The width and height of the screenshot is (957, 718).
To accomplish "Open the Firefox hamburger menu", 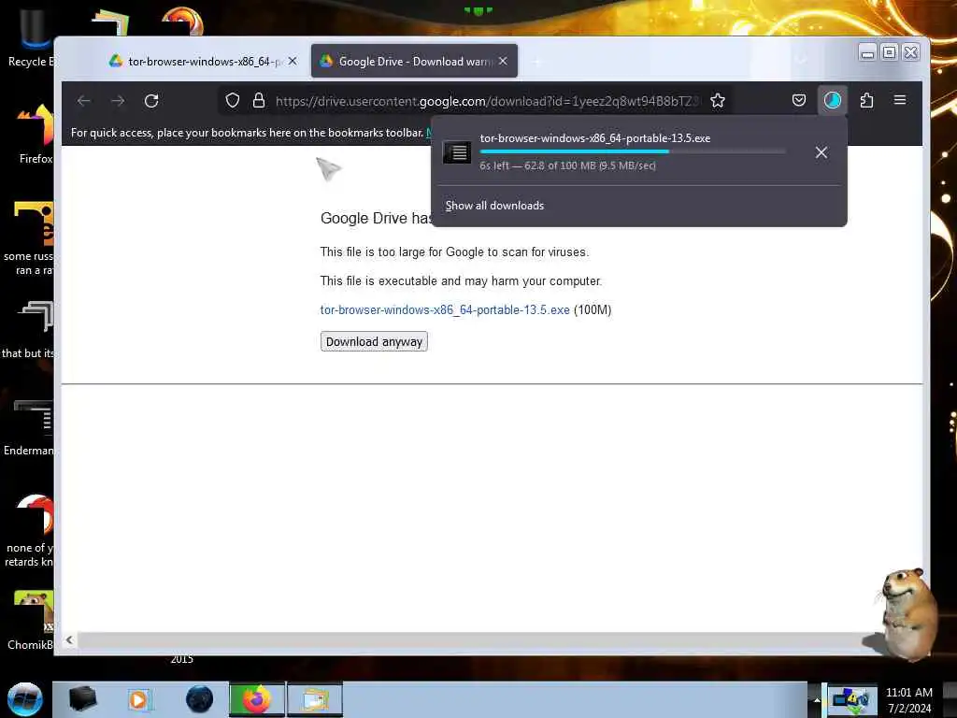I will [x=900, y=100].
